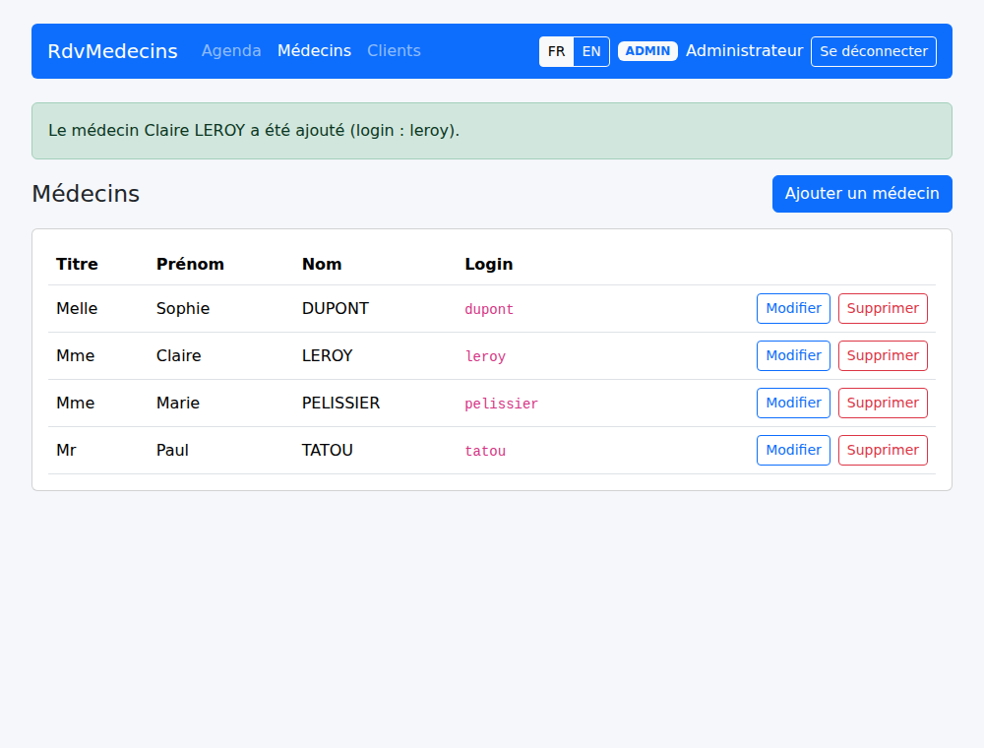The image size is (984, 748).
Task: Click the pelissier login code
Action: point(502,404)
